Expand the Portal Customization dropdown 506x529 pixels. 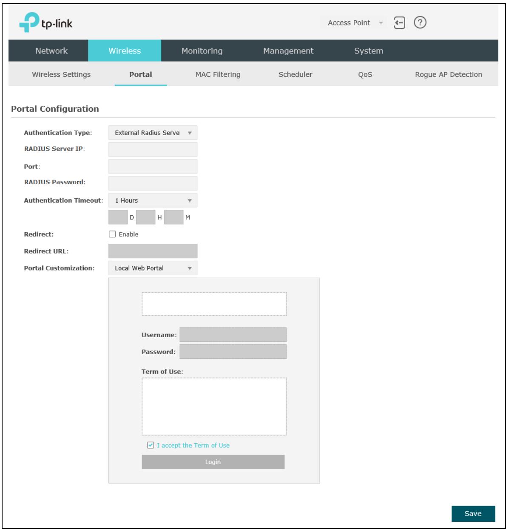tap(153, 268)
